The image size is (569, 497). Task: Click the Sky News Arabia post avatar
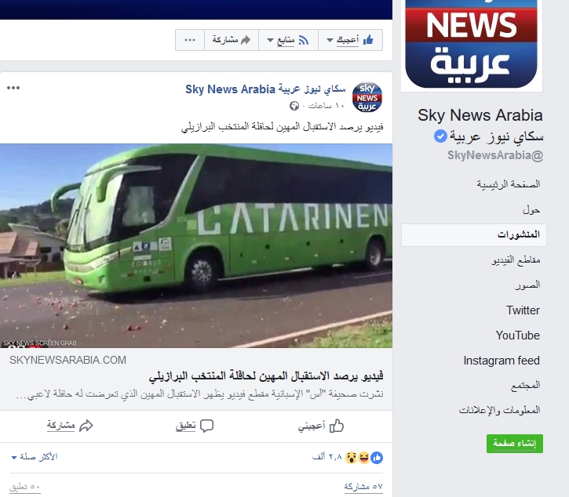click(367, 97)
